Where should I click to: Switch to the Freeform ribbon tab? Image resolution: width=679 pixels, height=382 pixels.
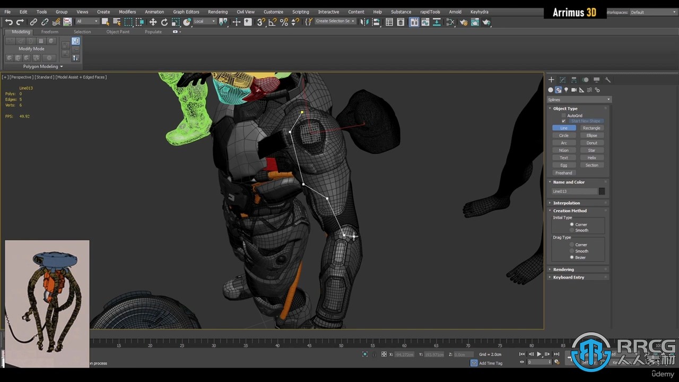[50, 32]
